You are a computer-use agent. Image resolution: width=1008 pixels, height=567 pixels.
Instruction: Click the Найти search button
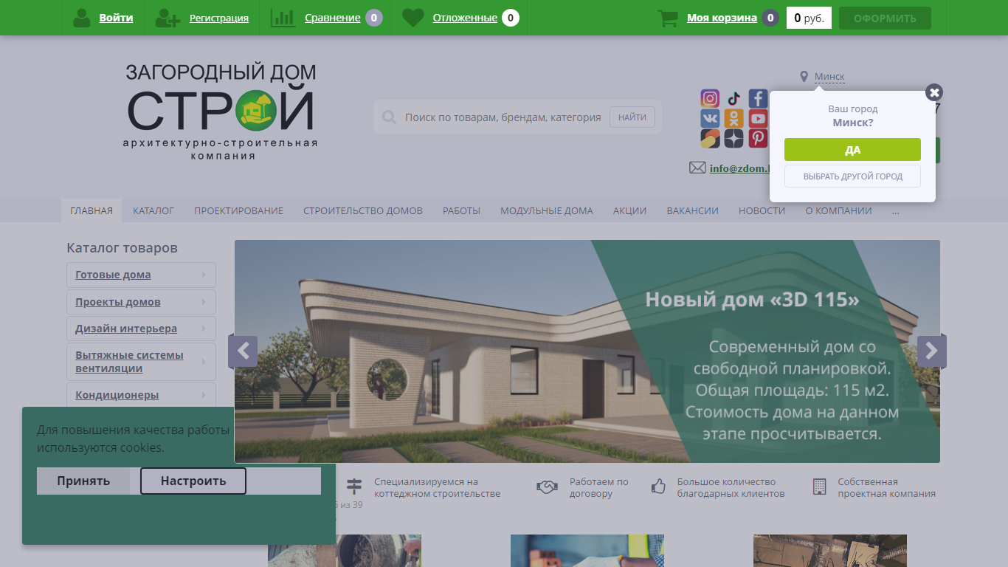(x=632, y=117)
